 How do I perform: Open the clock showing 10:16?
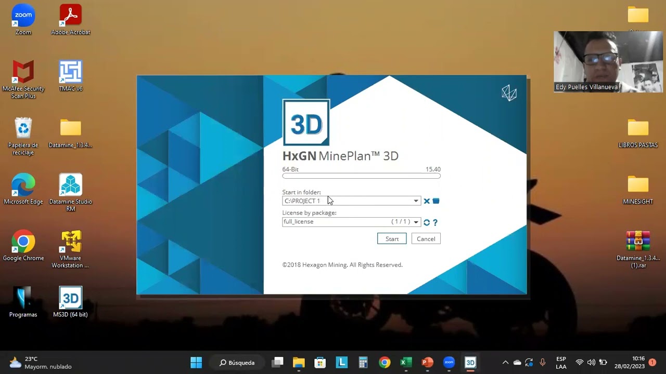[630, 363]
